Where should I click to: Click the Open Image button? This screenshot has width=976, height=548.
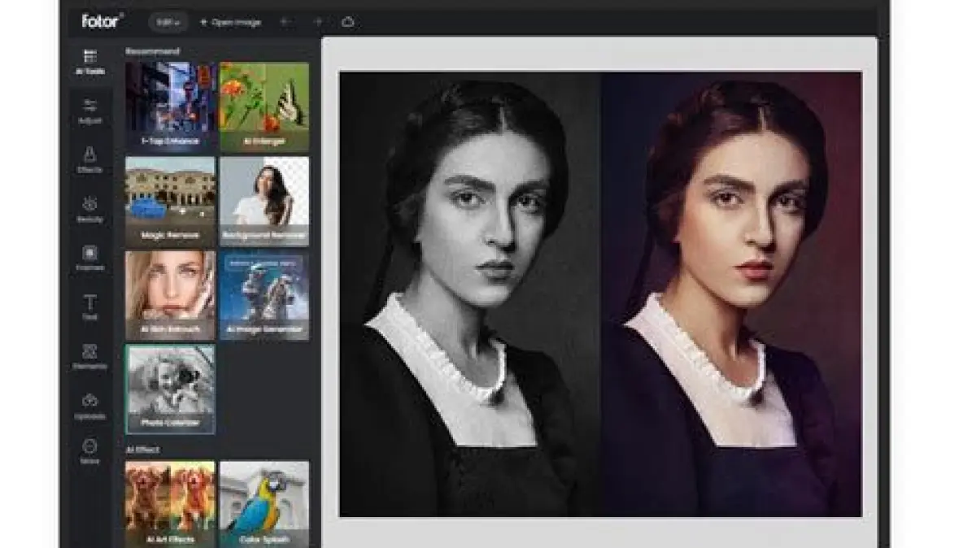coord(230,22)
